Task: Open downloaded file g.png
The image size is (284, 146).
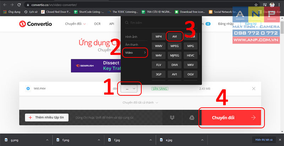Action: [14, 140]
